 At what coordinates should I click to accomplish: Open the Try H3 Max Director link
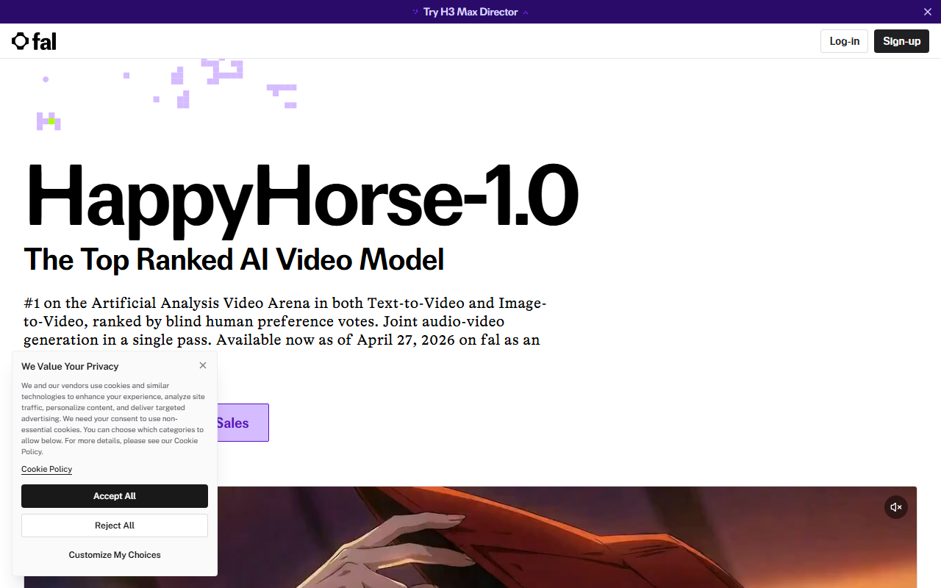coord(470,12)
